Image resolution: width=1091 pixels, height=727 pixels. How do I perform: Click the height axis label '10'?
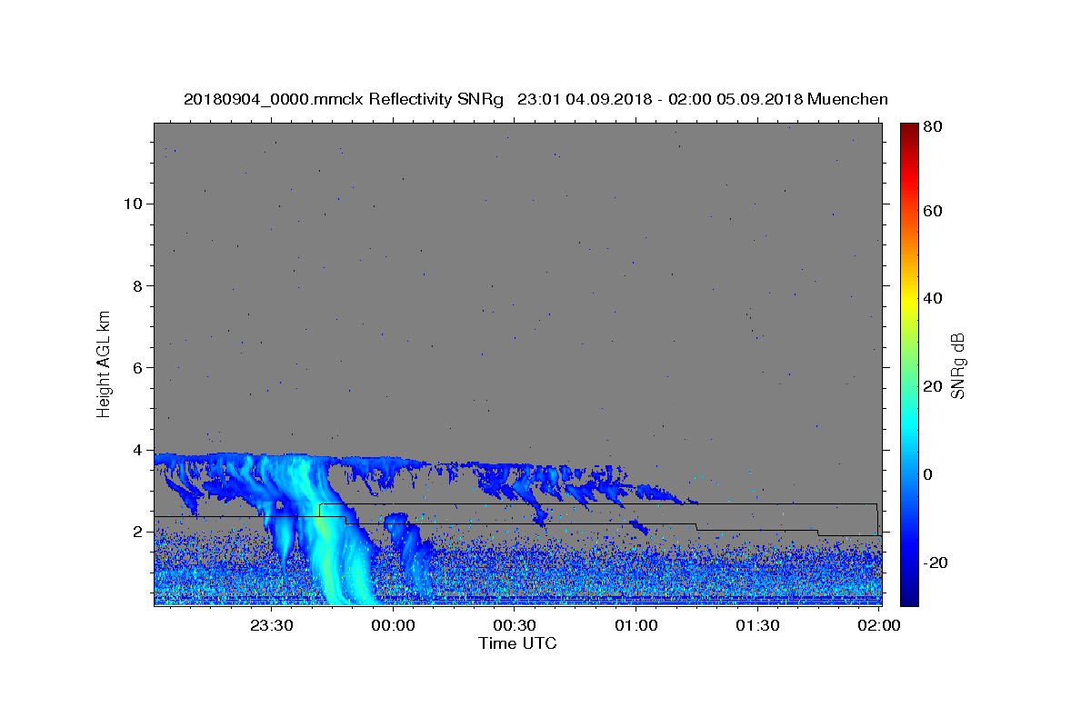[x=132, y=204]
